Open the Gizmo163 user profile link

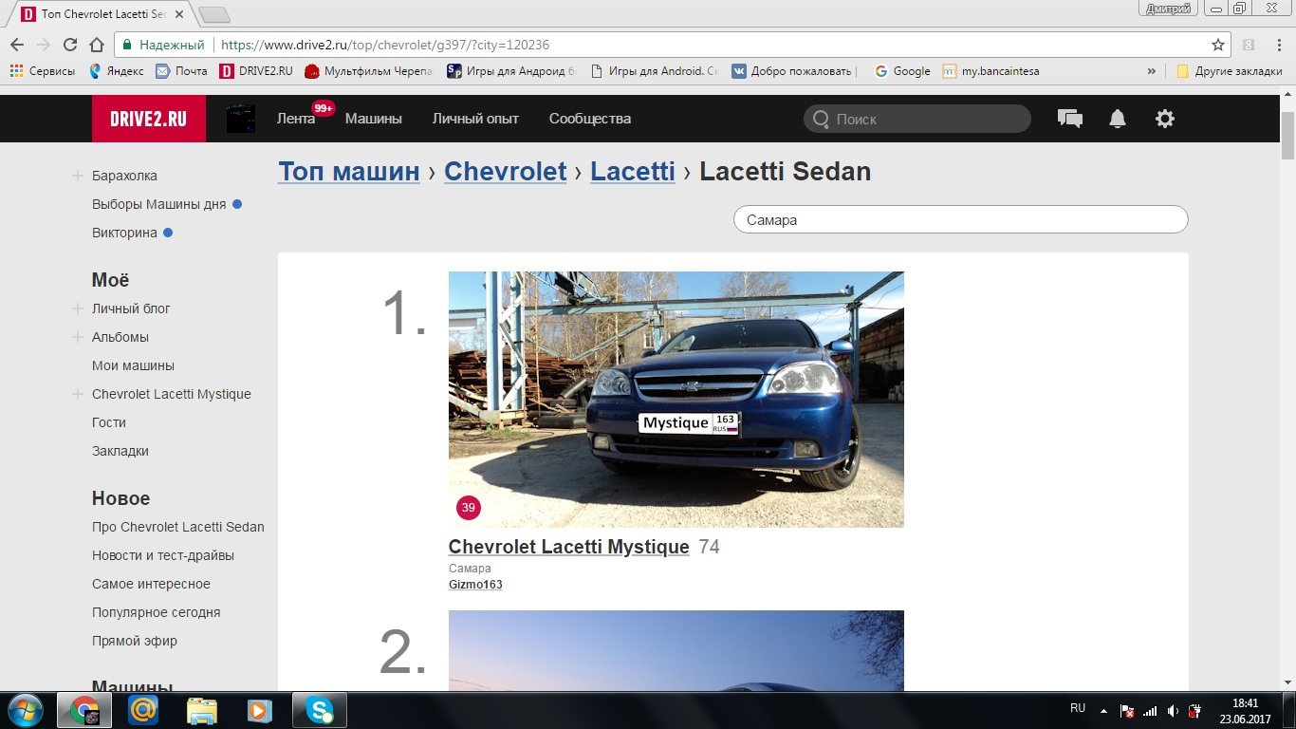[x=475, y=585]
